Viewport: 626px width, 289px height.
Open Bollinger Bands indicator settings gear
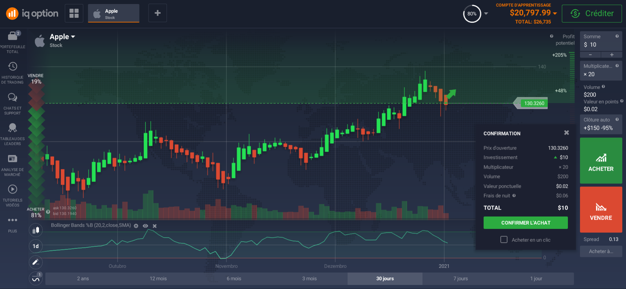136,226
